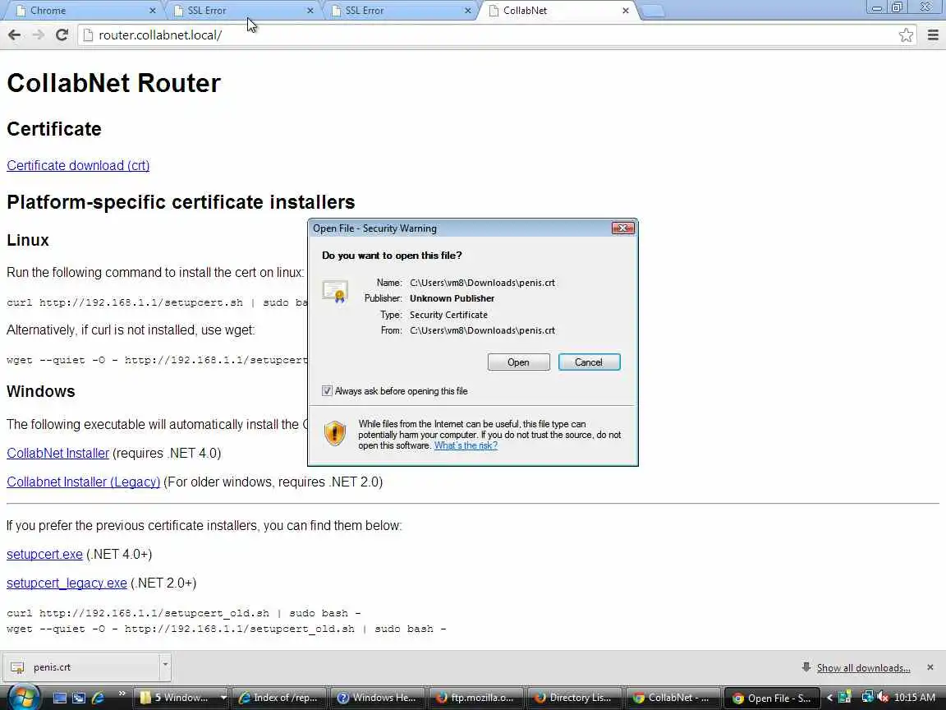Go back using browser back arrow
Viewport: 946px width, 710px height.
click(x=15, y=35)
